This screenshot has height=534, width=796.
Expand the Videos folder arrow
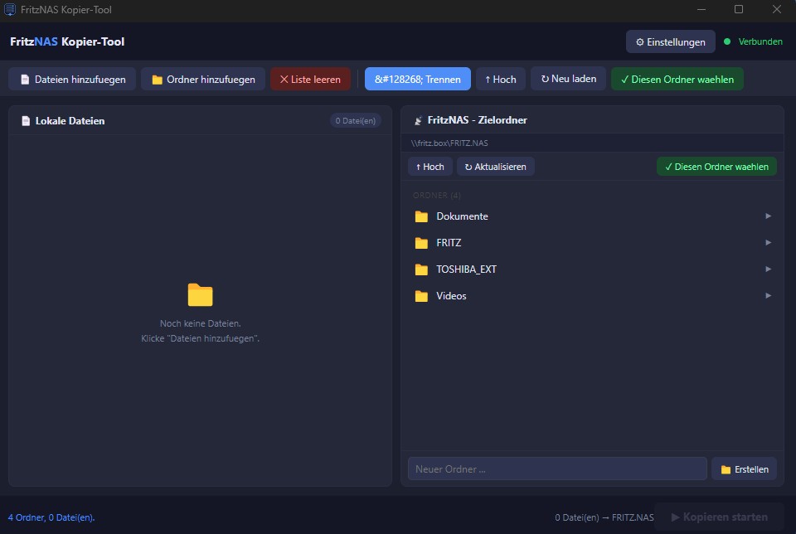click(768, 295)
